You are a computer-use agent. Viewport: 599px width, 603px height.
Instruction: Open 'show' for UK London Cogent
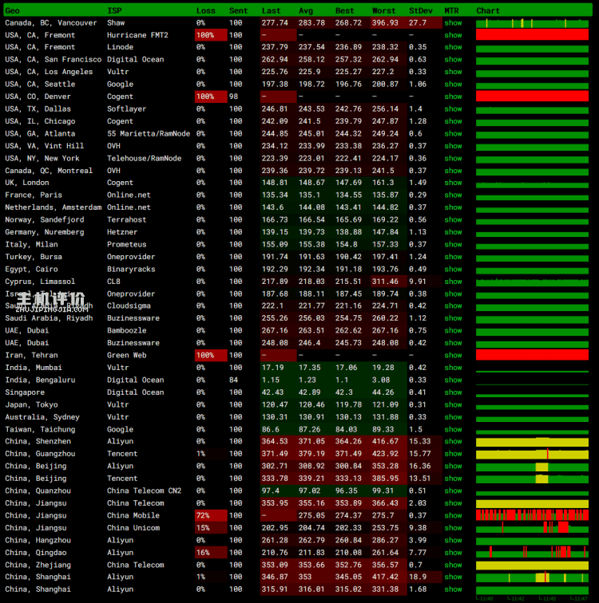pyautogui.click(x=453, y=183)
